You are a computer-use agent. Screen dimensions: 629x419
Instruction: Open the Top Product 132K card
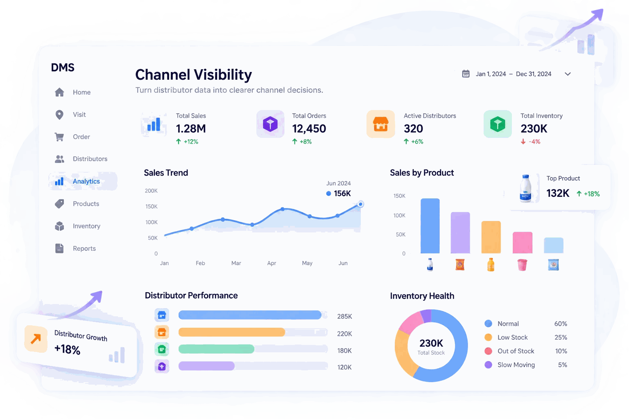pos(560,187)
